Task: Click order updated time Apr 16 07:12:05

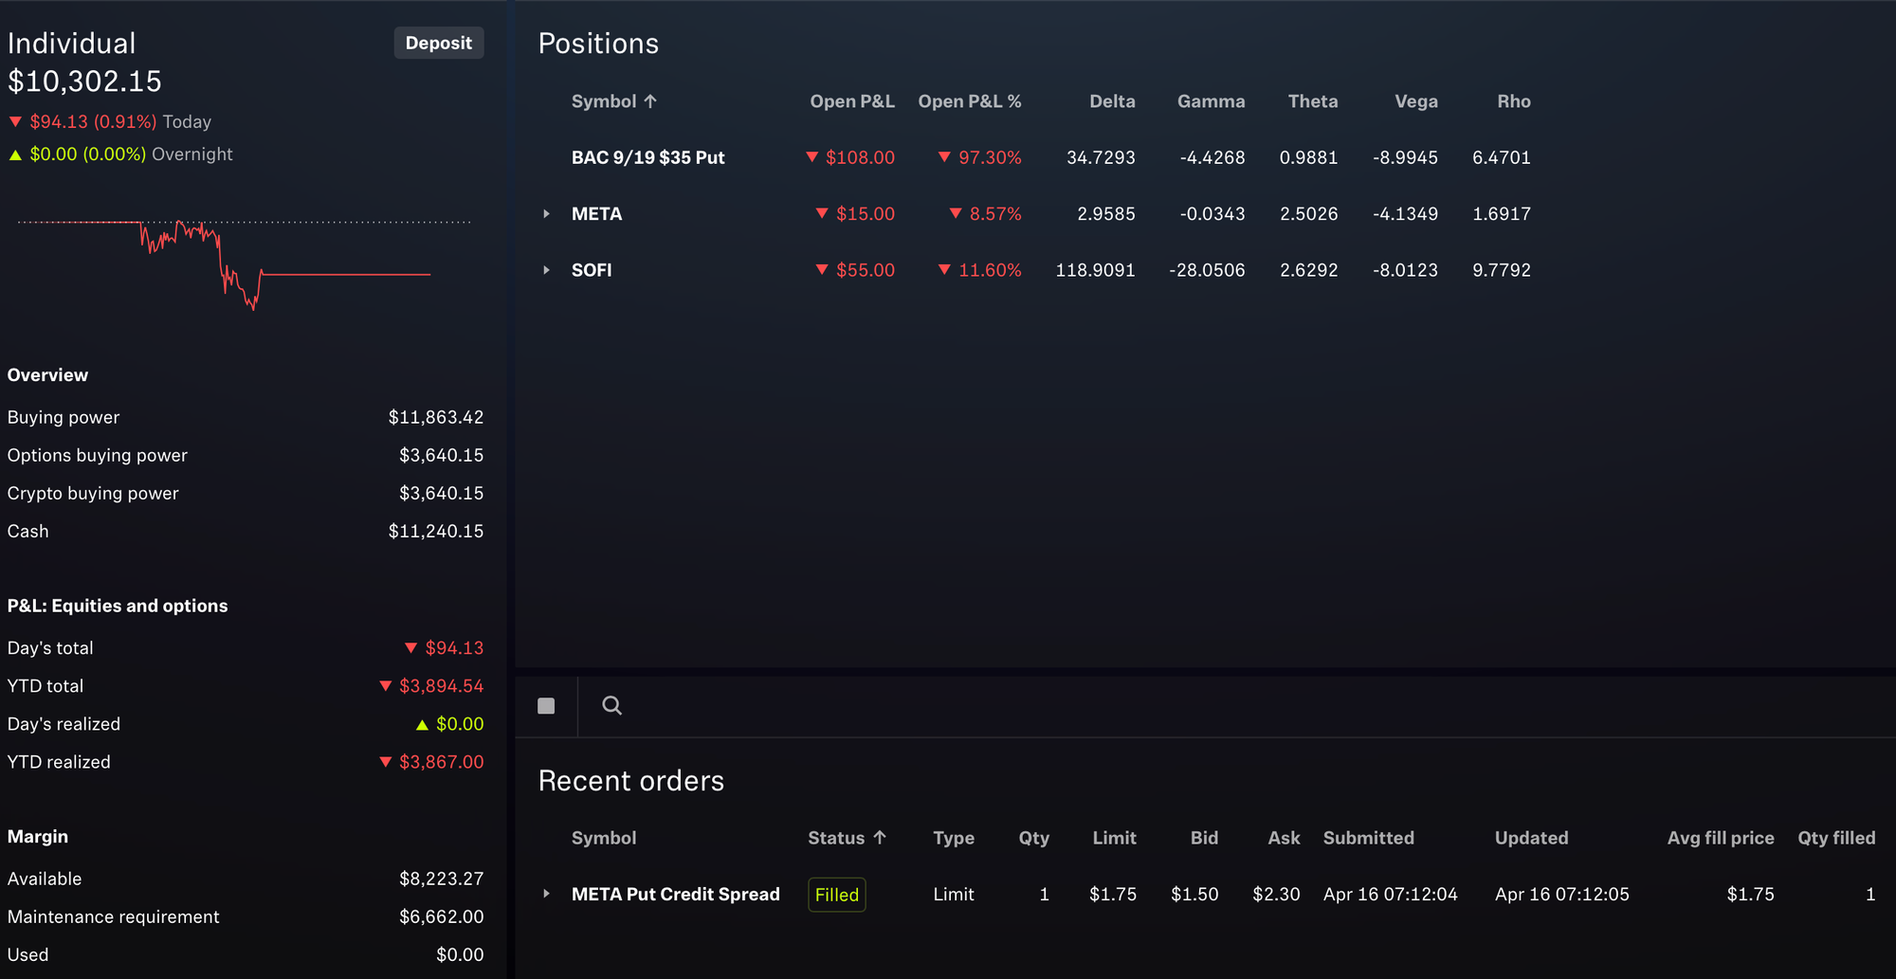Action: click(1561, 894)
